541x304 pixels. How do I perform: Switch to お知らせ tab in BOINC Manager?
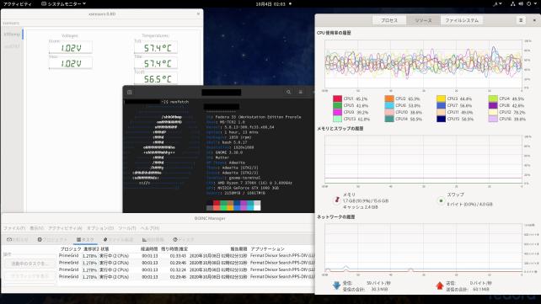(18, 239)
